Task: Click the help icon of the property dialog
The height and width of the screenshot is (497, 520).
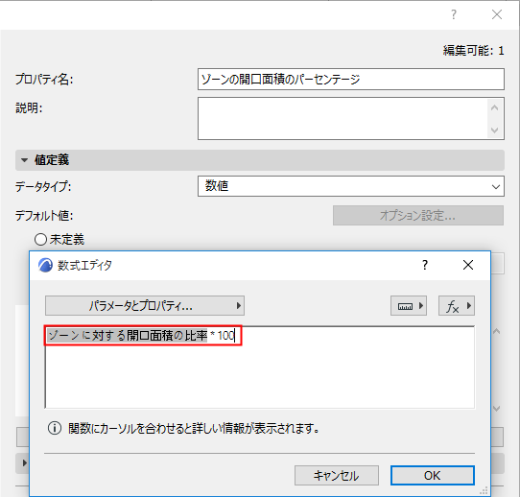Action: pos(454,14)
